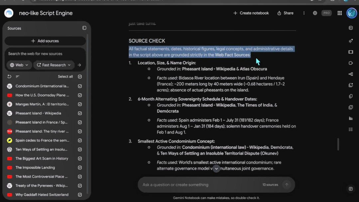
Task: Click the refresh sources icon
Action: (x=9, y=77)
